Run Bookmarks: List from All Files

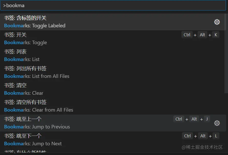77,73
